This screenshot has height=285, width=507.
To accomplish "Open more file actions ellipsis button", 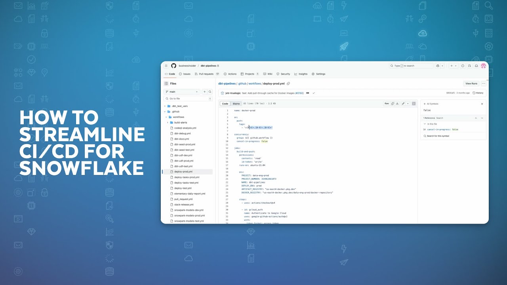I will click(x=484, y=84).
